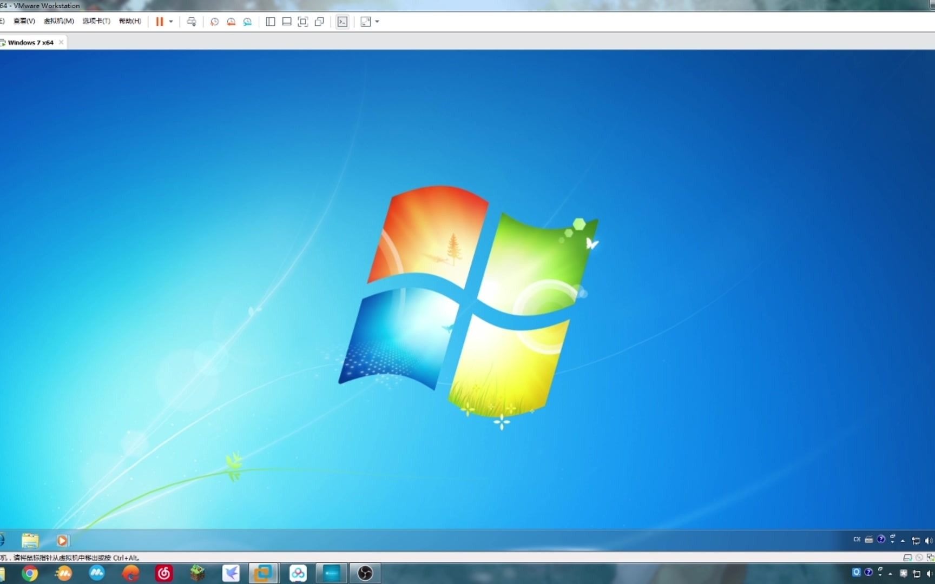Open the 虚拟机(M) VM menu

pyautogui.click(x=58, y=21)
